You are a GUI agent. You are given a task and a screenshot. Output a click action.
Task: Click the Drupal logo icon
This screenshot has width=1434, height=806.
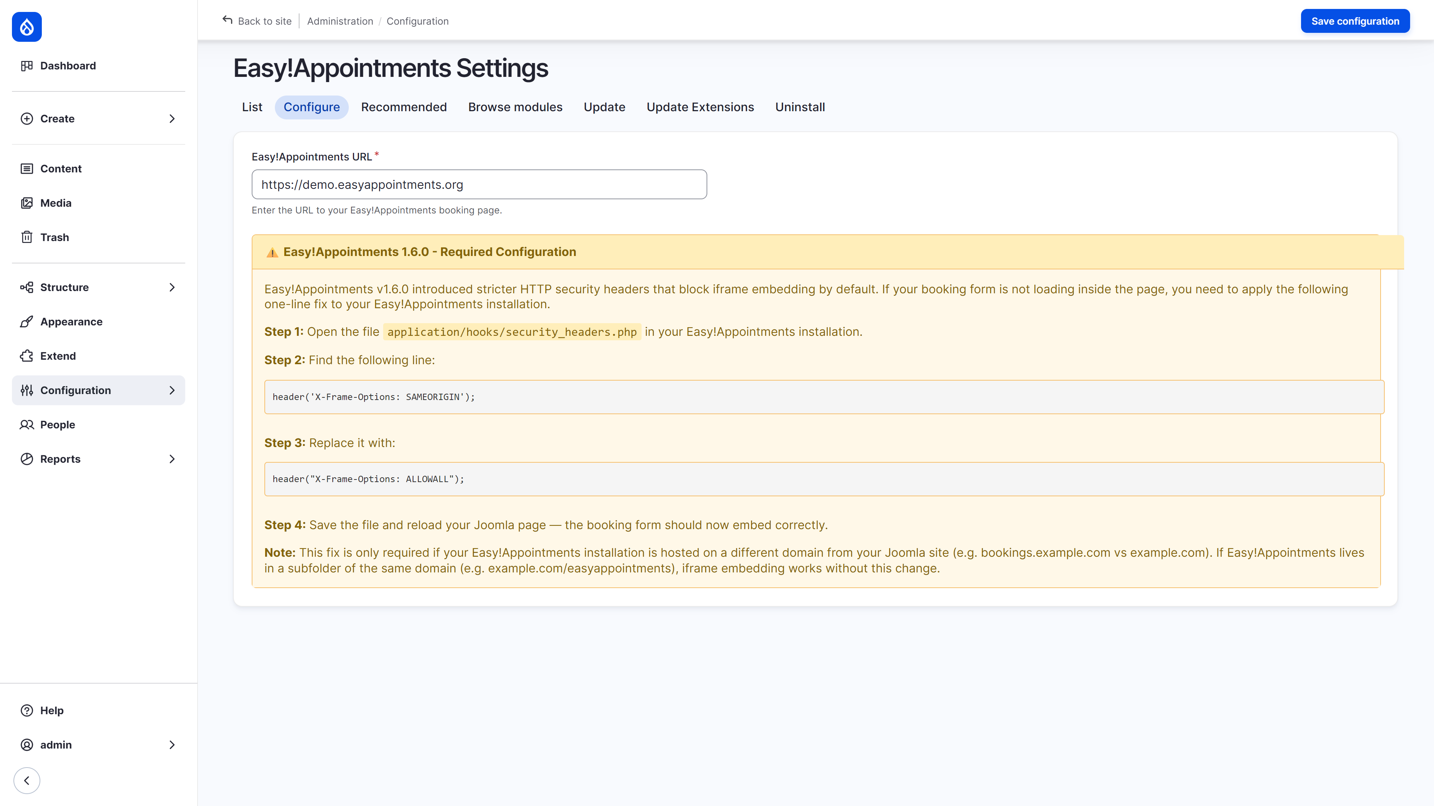click(27, 27)
